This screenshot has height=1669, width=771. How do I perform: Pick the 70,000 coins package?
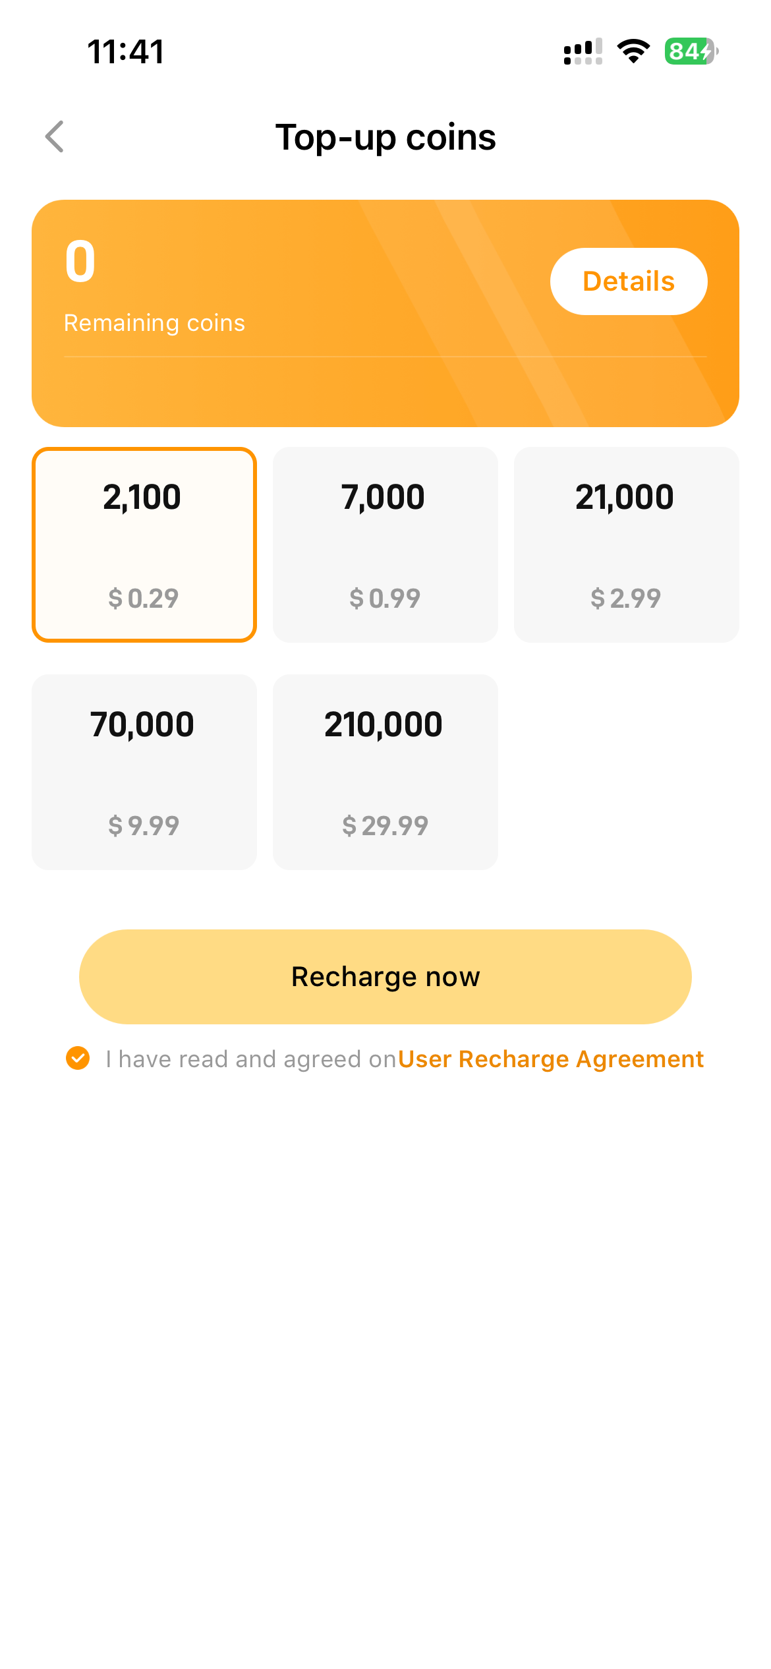click(x=144, y=771)
